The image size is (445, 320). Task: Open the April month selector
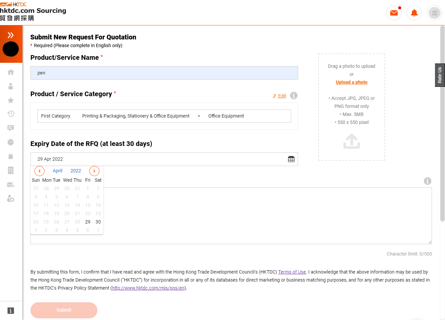58,171
